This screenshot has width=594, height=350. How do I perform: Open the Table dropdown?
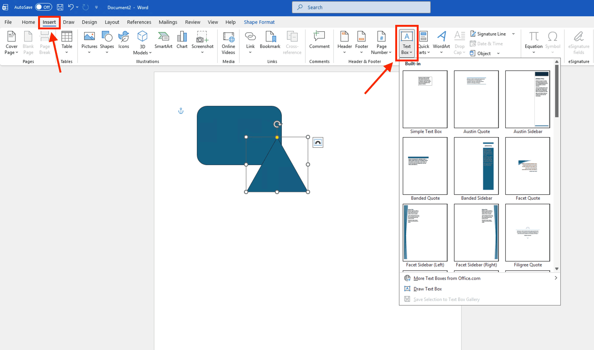coord(67,43)
